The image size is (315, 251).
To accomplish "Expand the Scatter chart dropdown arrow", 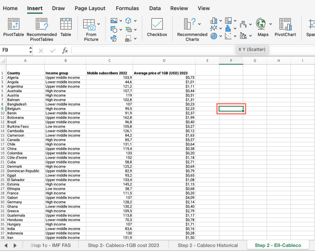I will coord(235,36).
